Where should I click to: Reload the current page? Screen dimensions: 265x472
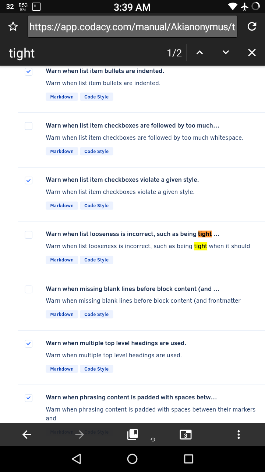click(252, 26)
